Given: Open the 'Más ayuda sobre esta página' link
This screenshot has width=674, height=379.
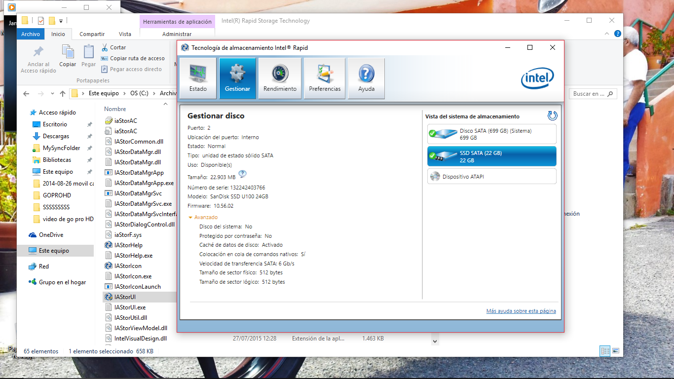Looking at the screenshot, I should pos(521,311).
